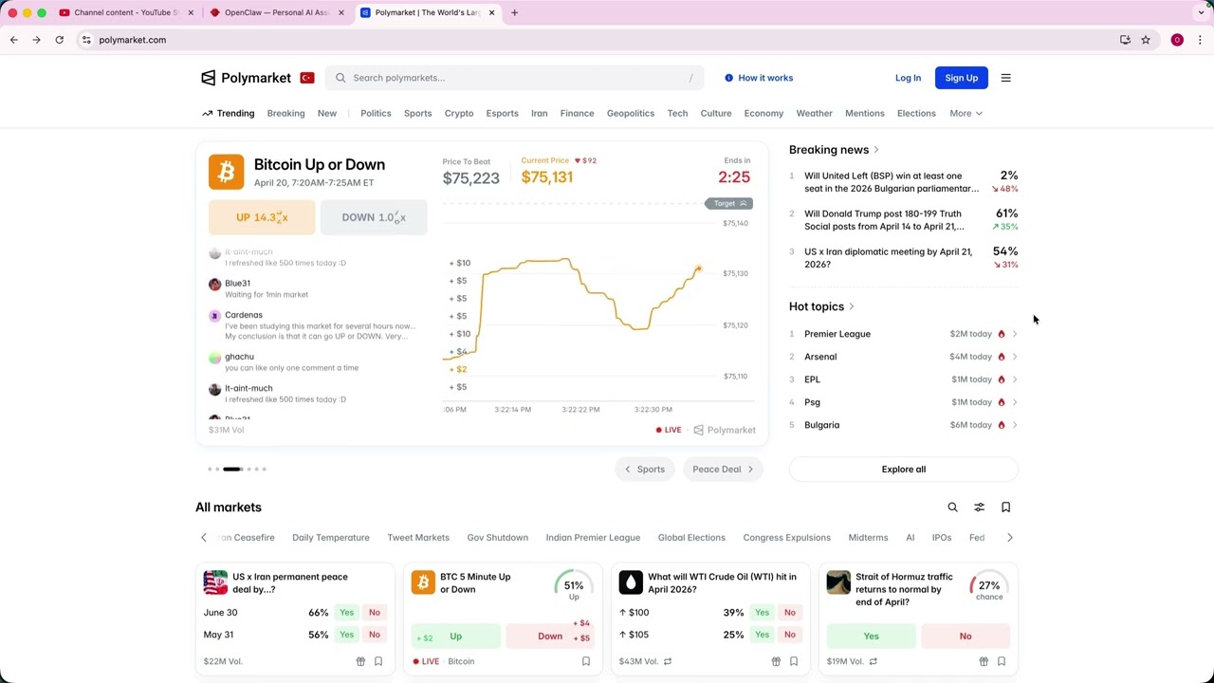Click Down on BTC 5 Minute card
This screenshot has height=683, width=1214.
click(551, 637)
